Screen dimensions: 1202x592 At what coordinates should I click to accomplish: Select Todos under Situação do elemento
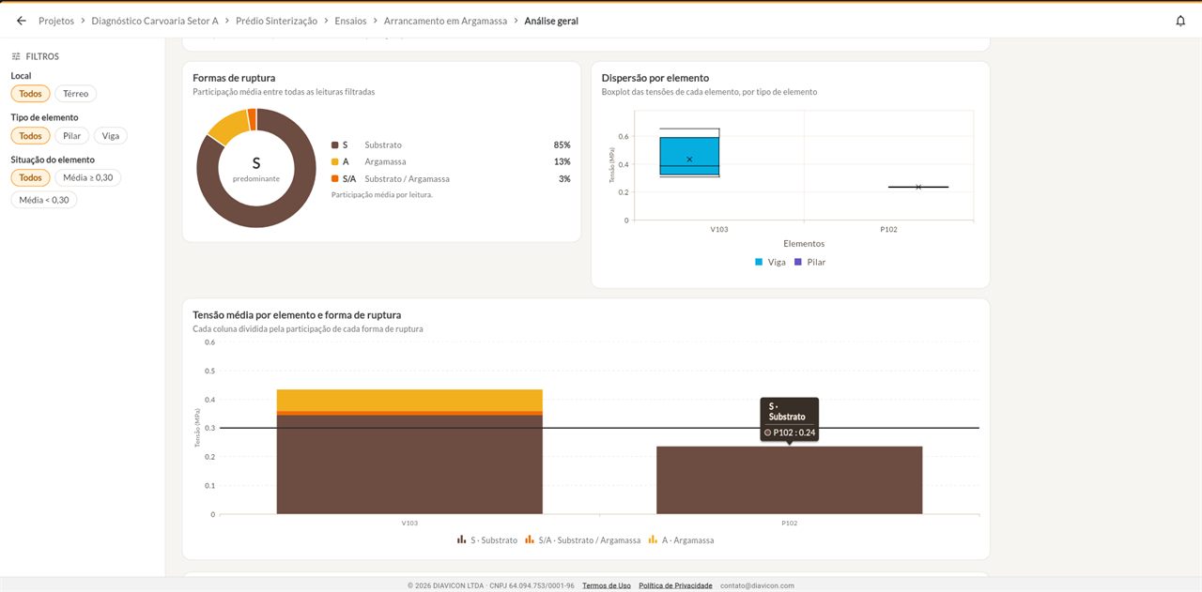tap(31, 178)
